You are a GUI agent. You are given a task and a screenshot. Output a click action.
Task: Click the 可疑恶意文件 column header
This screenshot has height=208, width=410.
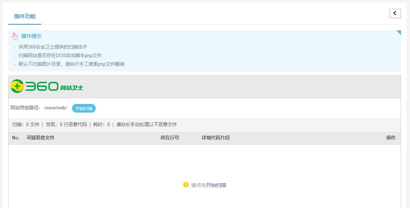click(40, 138)
